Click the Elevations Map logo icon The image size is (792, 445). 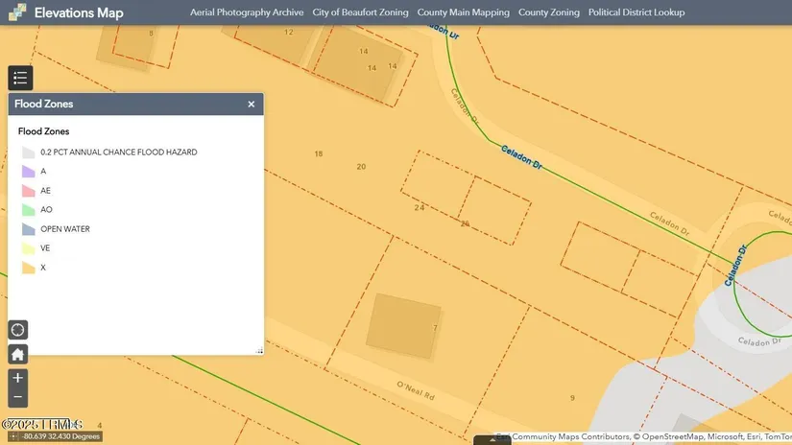pos(16,12)
